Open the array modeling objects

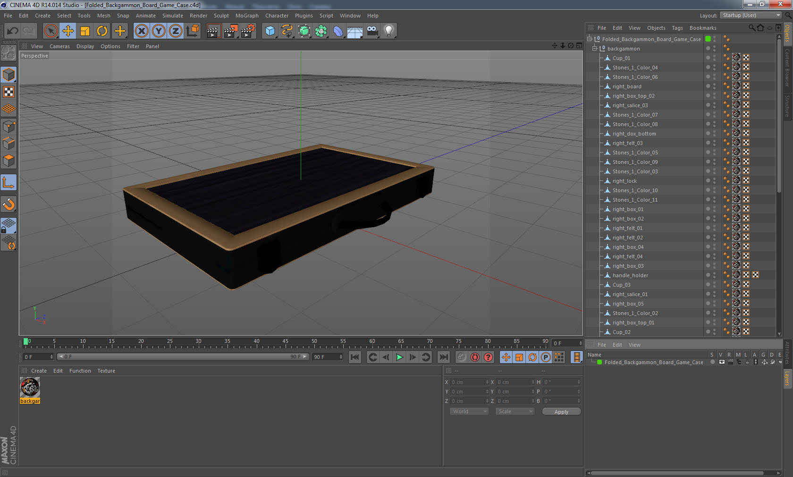tap(321, 31)
